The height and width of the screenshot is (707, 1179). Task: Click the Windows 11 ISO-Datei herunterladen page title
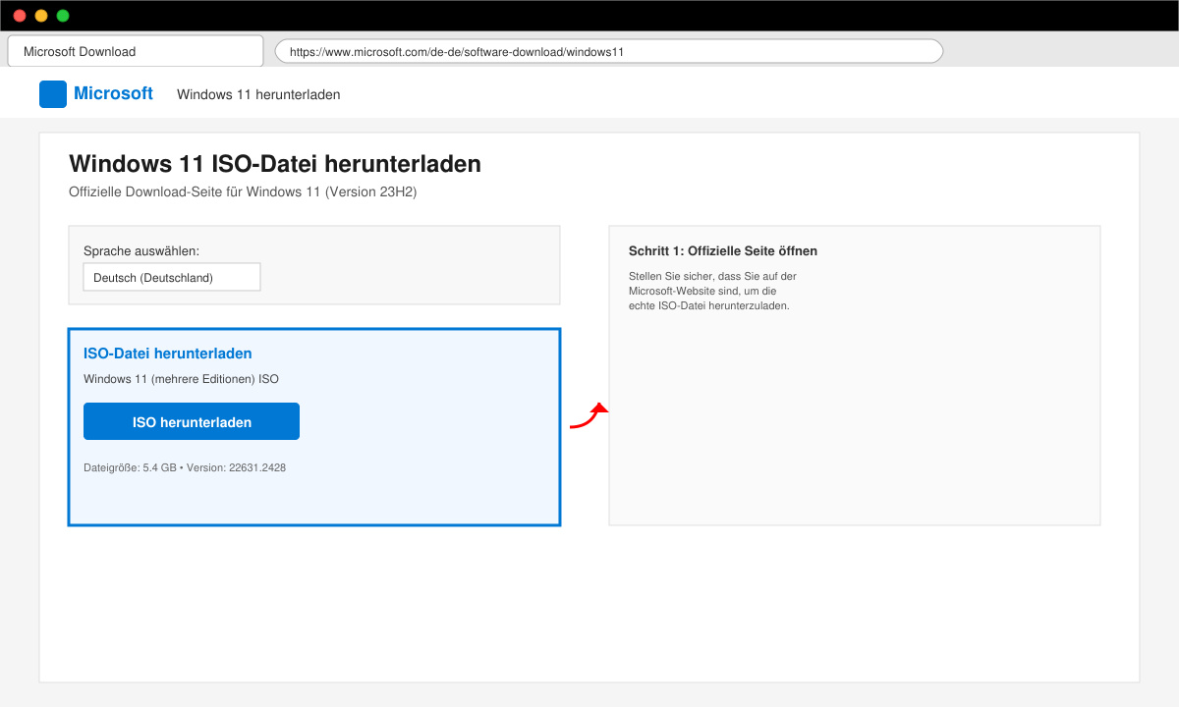coord(275,164)
